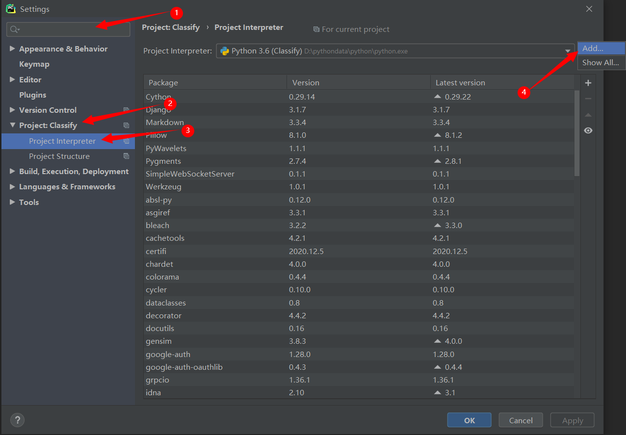Select the google-auth-oauthlib package row
This screenshot has width=626, height=435.
tap(359, 367)
